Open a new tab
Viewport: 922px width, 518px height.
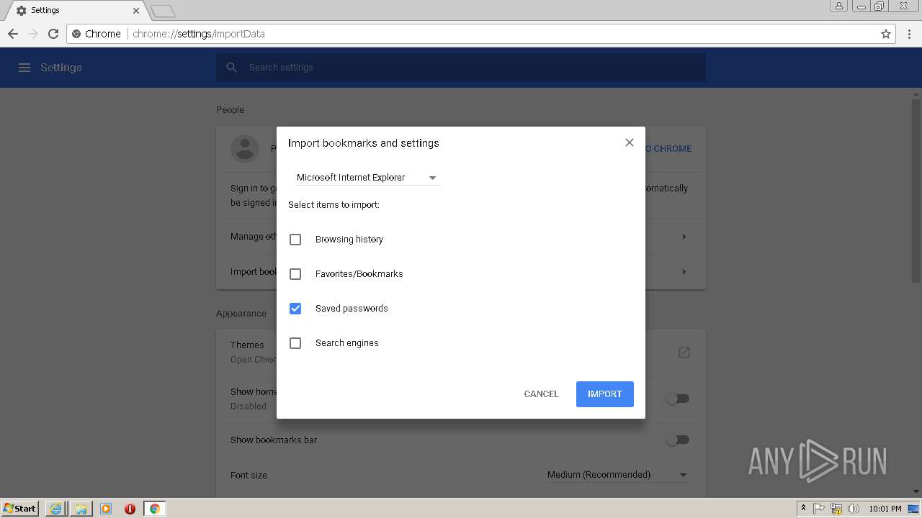(x=164, y=11)
